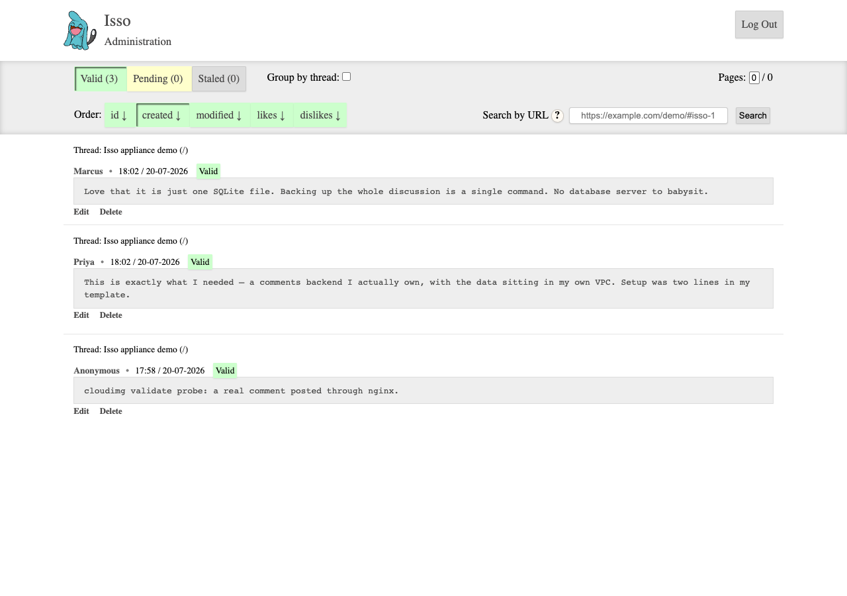The height and width of the screenshot is (596, 847).
Task: Open the search help question mark icon
Action: point(557,115)
